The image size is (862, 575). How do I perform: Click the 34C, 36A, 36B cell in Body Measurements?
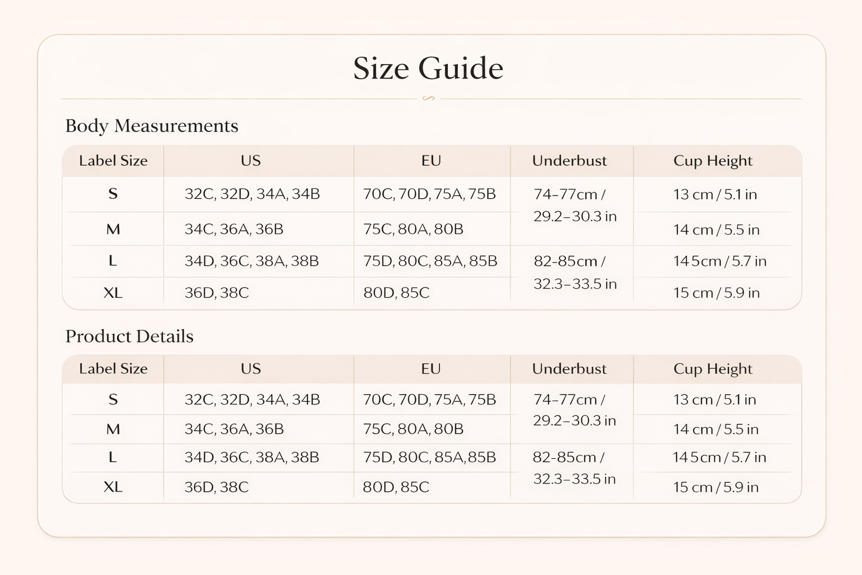click(x=234, y=230)
